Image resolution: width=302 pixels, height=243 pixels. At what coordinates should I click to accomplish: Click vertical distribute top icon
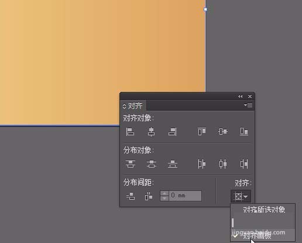tap(130, 164)
